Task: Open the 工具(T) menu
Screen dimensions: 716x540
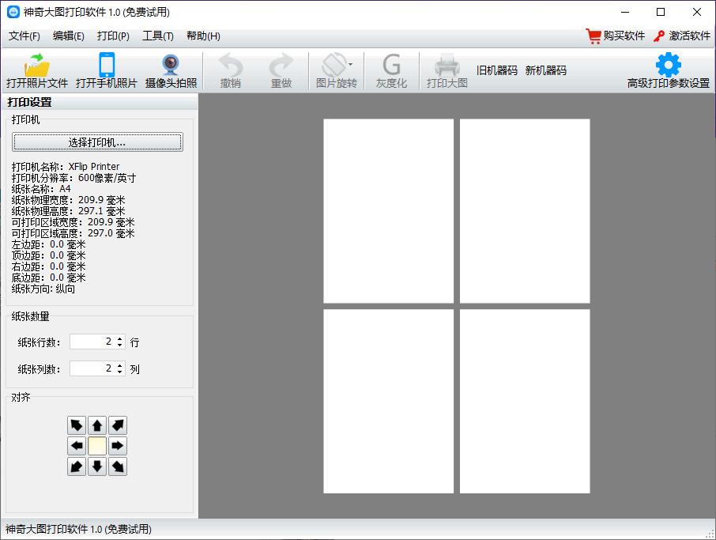Action: point(158,36)
